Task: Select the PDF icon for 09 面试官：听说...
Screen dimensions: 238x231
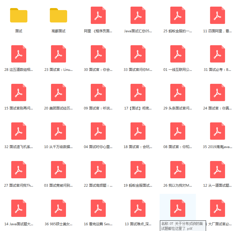Action: click(98, 92)
